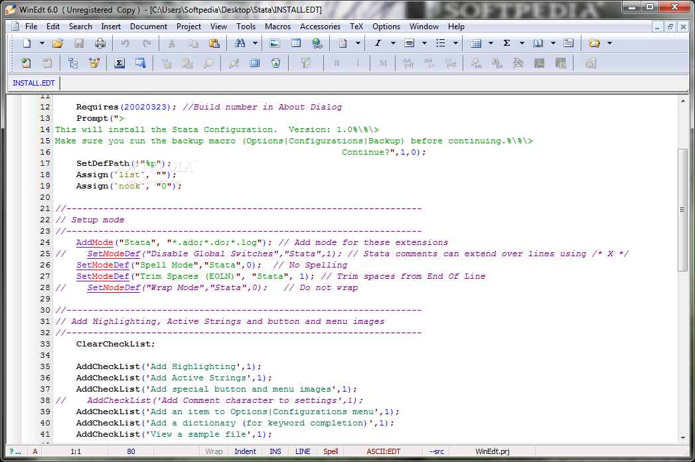Click the Save floppy disk icon
This screenshot has height=462, width=695.
[79, 43]
